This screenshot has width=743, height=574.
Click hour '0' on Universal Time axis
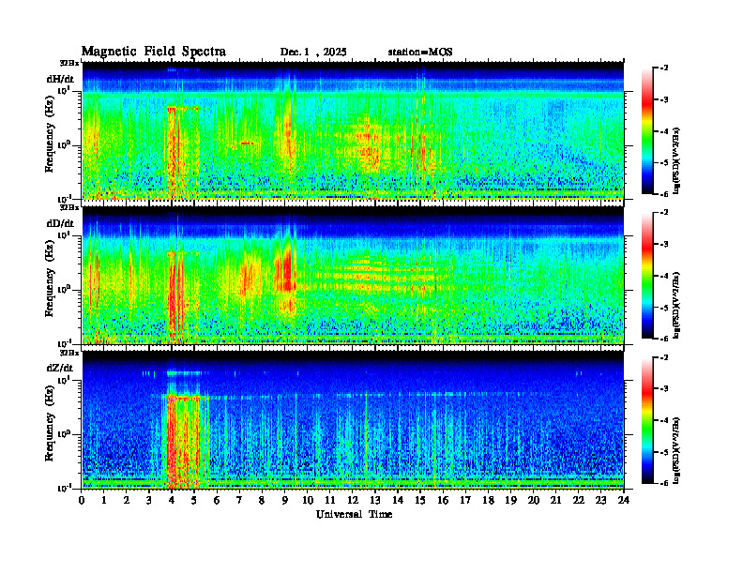pyautogui.click(x=82, y=500)
